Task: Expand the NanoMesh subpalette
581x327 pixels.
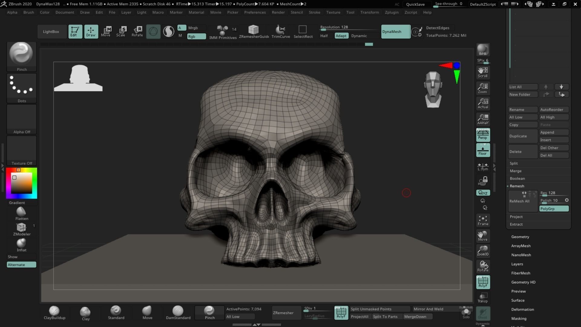Action: 521,255
